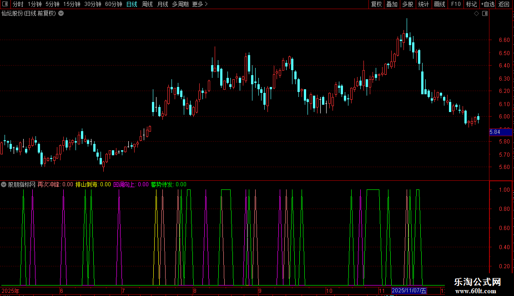
Task: Click the magenta 回调向上 indicator label
Action: (x=124, y=184)
